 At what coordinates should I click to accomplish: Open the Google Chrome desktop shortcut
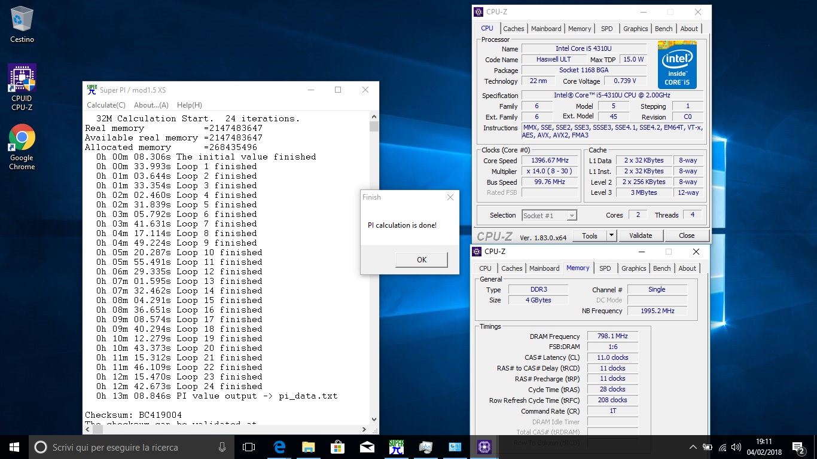(x=22, y=147)
